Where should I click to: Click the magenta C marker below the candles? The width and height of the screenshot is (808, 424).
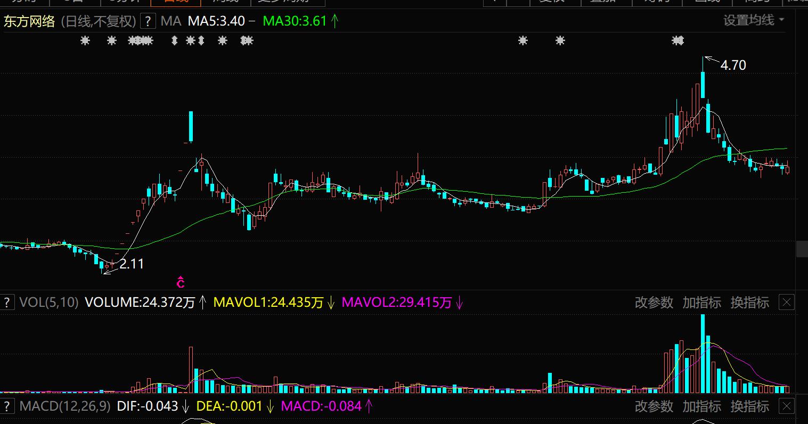(181, 282)
